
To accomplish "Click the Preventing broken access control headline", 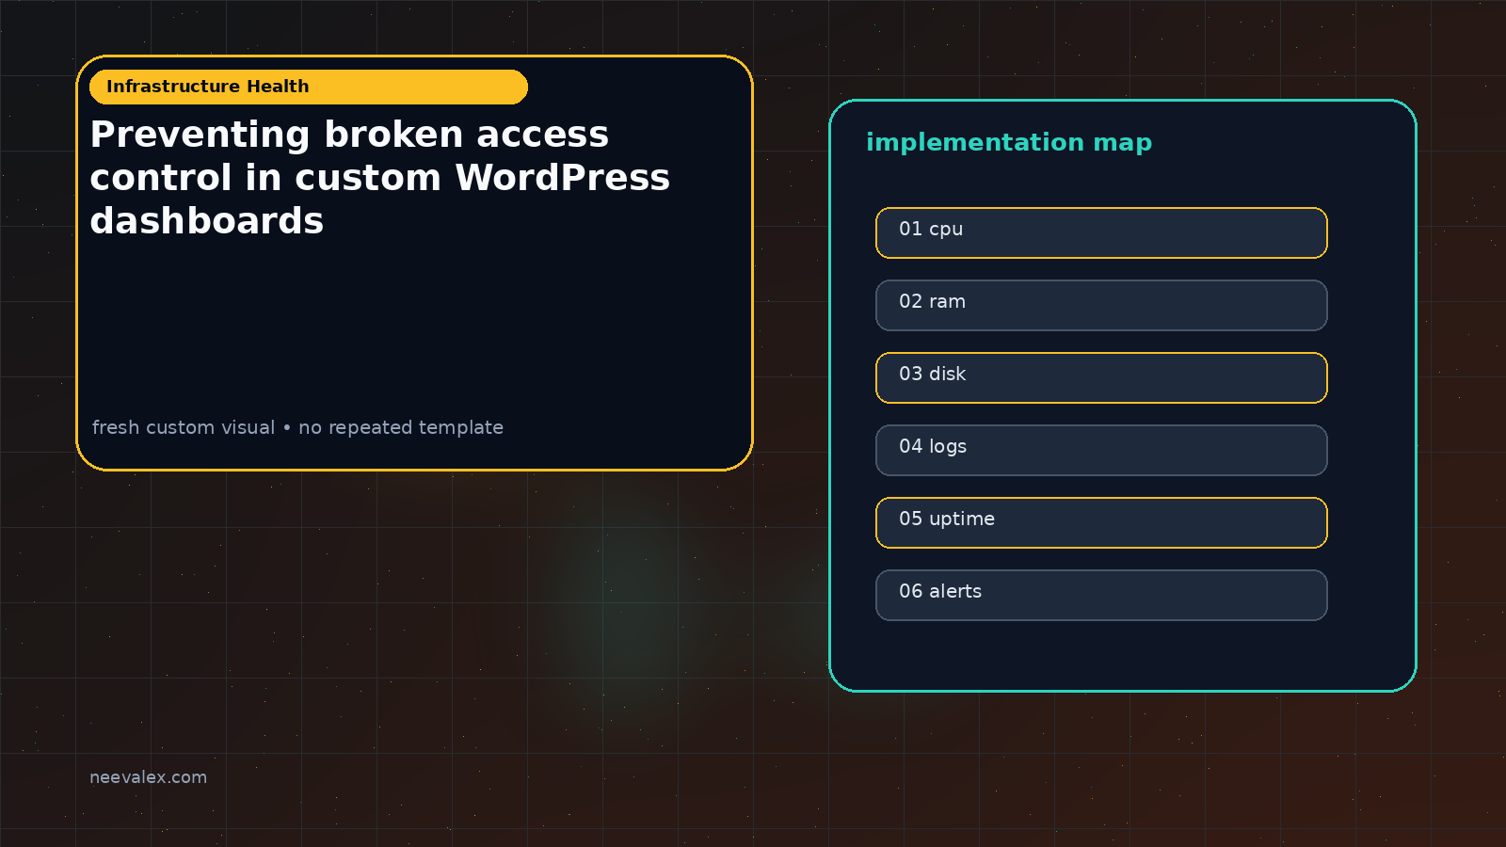I will click(380, 178).
